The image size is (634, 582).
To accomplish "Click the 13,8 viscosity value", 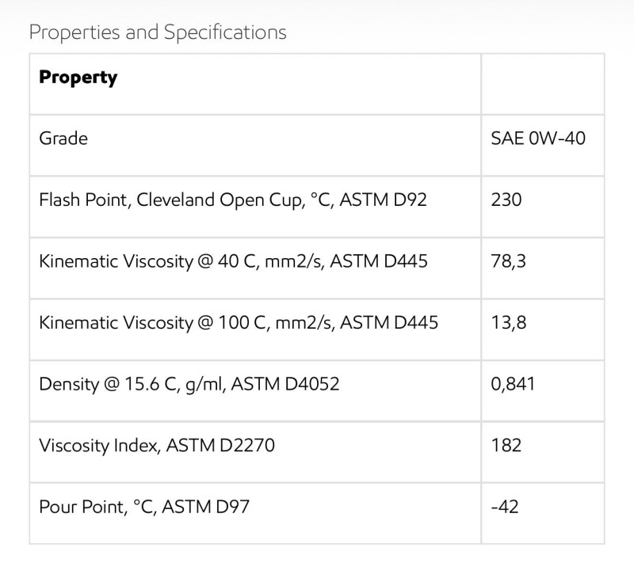I will coord(508,322).
